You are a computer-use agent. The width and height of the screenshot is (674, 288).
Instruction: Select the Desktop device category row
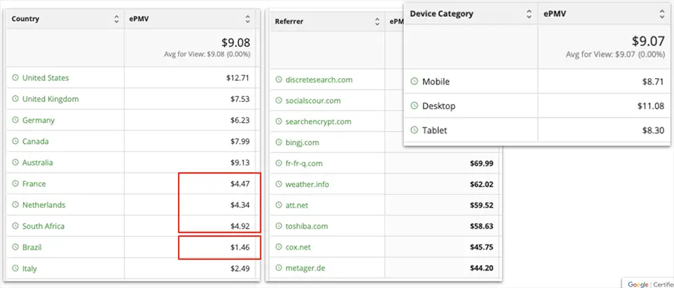tap(537, 106)
